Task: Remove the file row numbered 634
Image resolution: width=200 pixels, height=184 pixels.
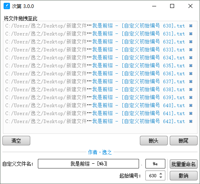Action: click(191, 58)
